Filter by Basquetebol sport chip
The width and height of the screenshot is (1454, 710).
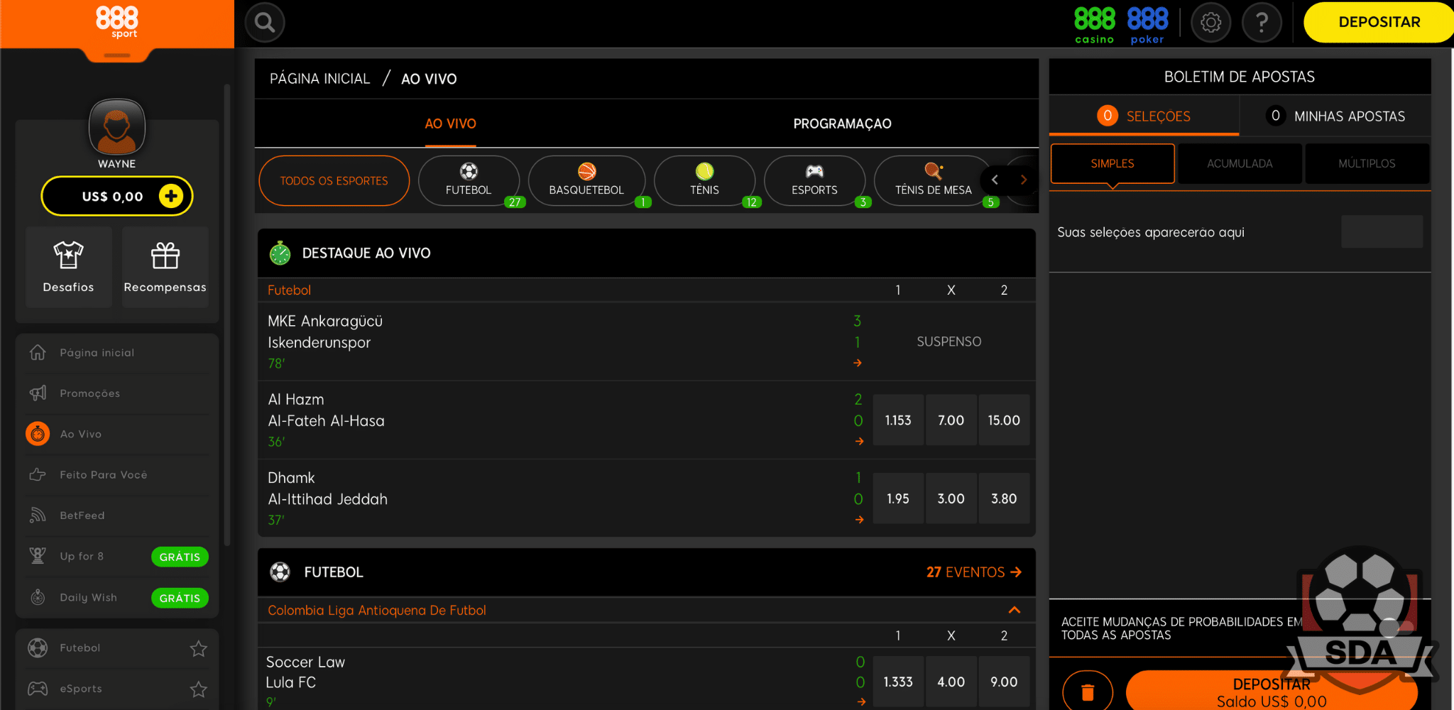586,181
